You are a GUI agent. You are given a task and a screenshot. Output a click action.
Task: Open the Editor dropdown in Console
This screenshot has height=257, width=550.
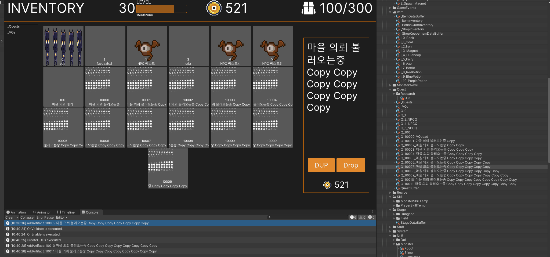coord(62,218)
